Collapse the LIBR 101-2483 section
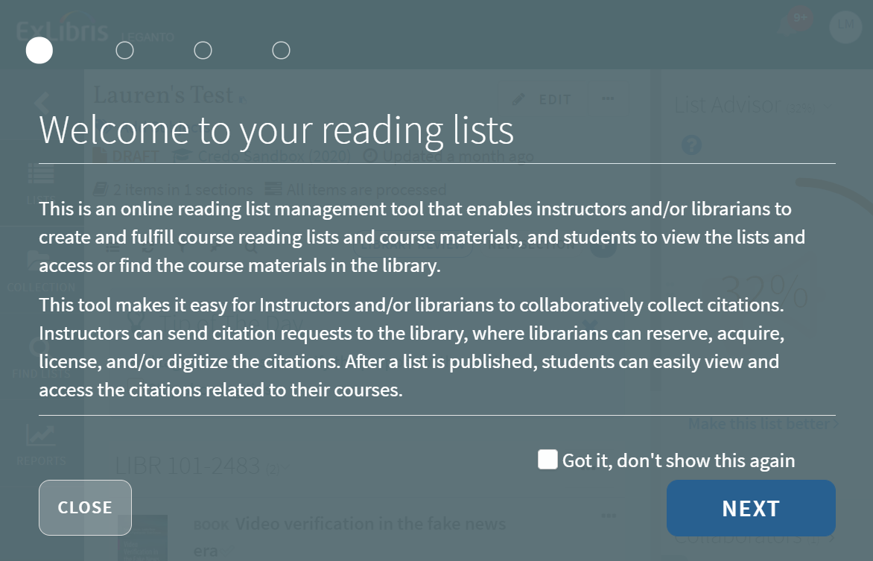 point(287,466)
